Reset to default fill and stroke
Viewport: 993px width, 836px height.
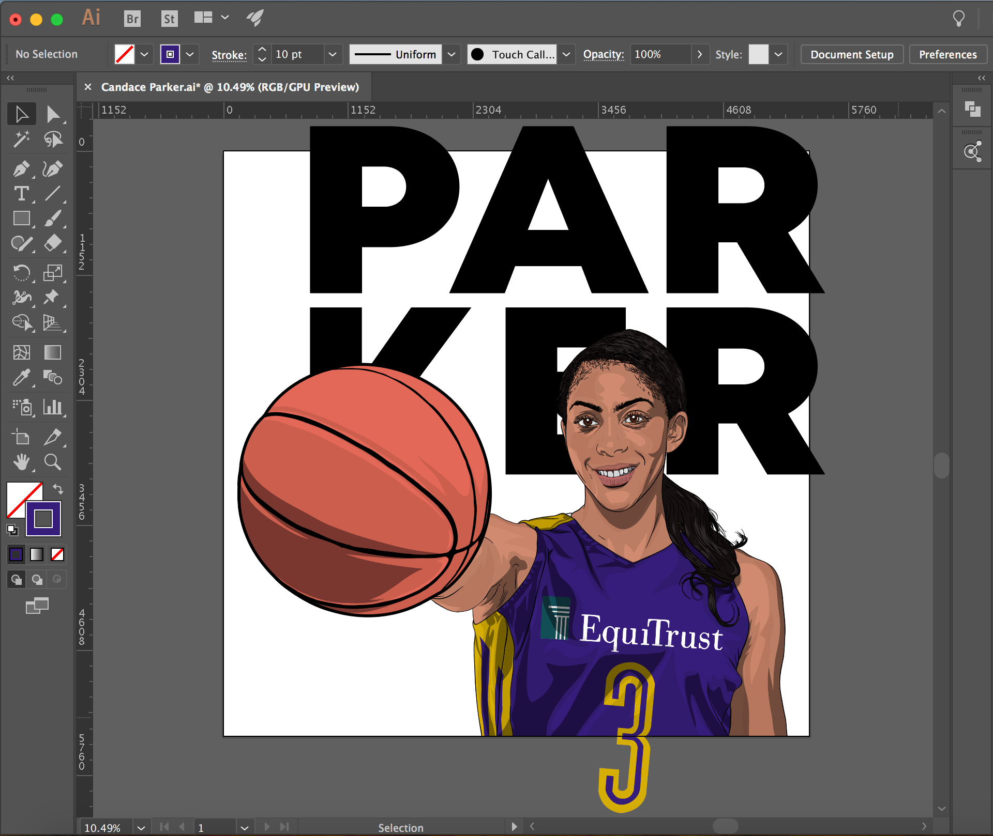pyautogui.click(x=12, y=530)
